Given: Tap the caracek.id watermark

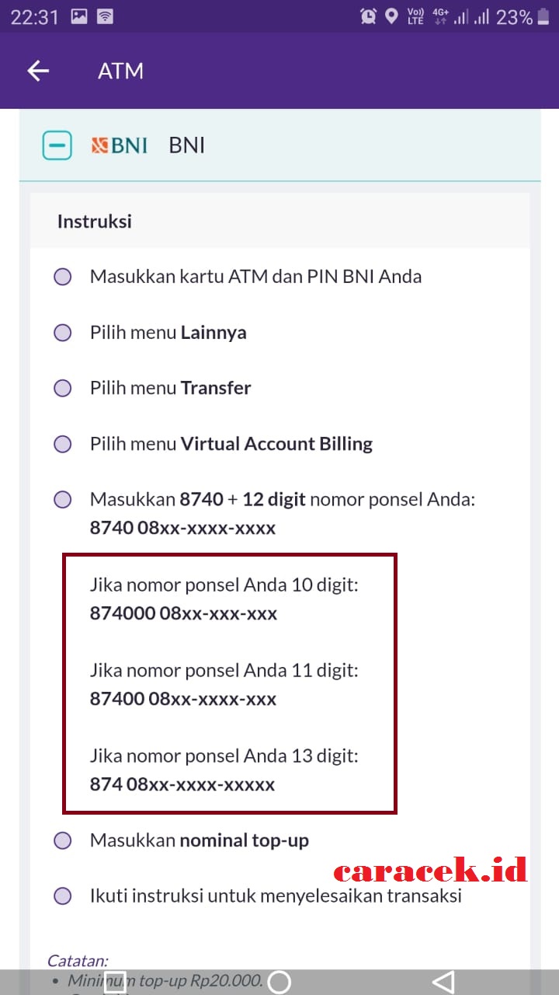Looking at the screenshot, I should pos(431,869).
